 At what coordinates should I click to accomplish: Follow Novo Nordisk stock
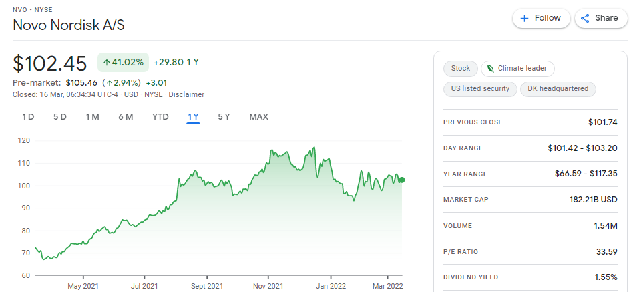(542, 18)
